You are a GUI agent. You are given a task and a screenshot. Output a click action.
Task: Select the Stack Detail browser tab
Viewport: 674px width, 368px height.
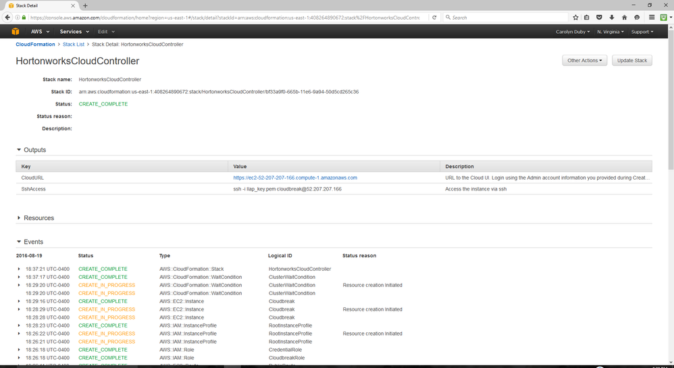coord(42,5)
